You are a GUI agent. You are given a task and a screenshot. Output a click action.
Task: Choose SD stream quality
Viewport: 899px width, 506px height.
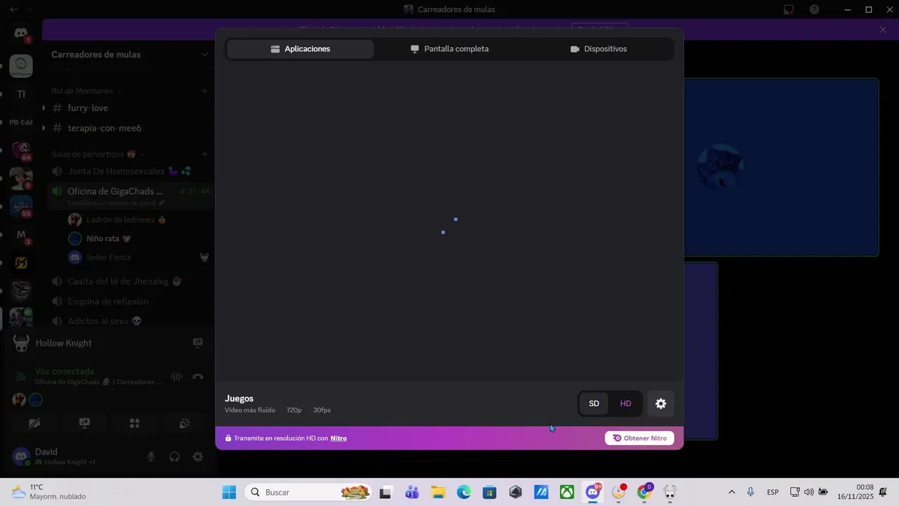pos(594,403)
